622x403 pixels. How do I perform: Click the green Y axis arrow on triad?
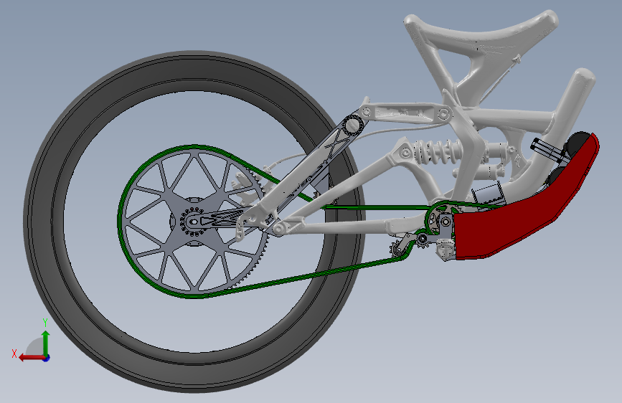coord(46,342)
